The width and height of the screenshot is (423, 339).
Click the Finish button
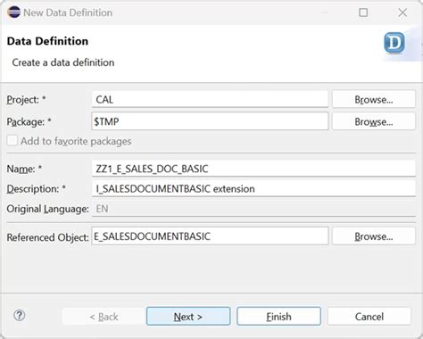pos(278,316)
